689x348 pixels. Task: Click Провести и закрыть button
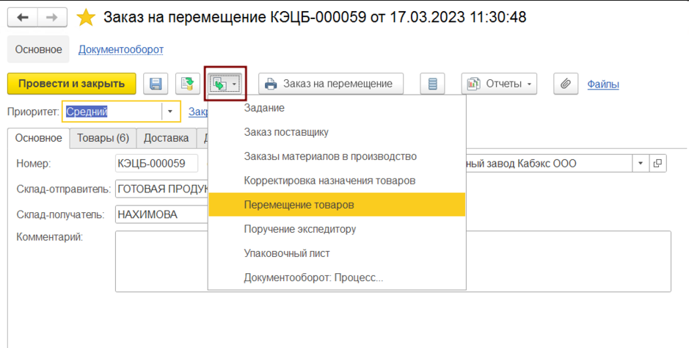[72, 84]
